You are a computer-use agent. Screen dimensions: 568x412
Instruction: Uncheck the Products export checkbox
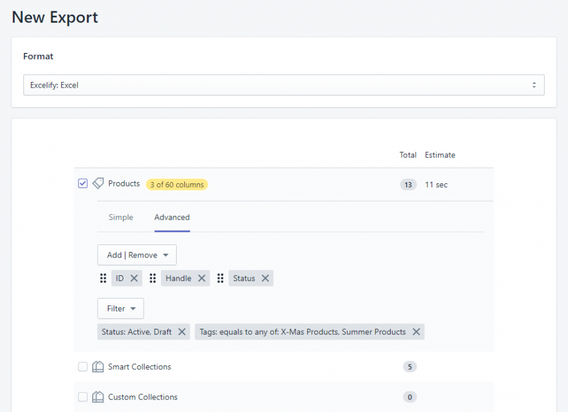(83, 183)
